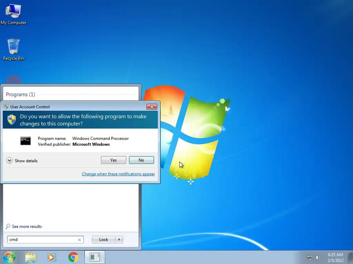This screenshot has width=353, height=264.
Task: Click the See more results magnifier icon
Action: (8, 226)
